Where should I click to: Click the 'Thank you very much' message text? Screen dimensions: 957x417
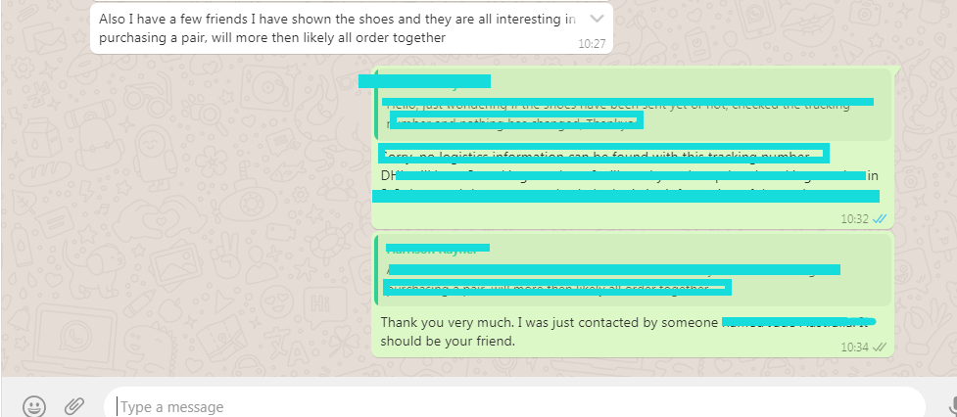549,322
